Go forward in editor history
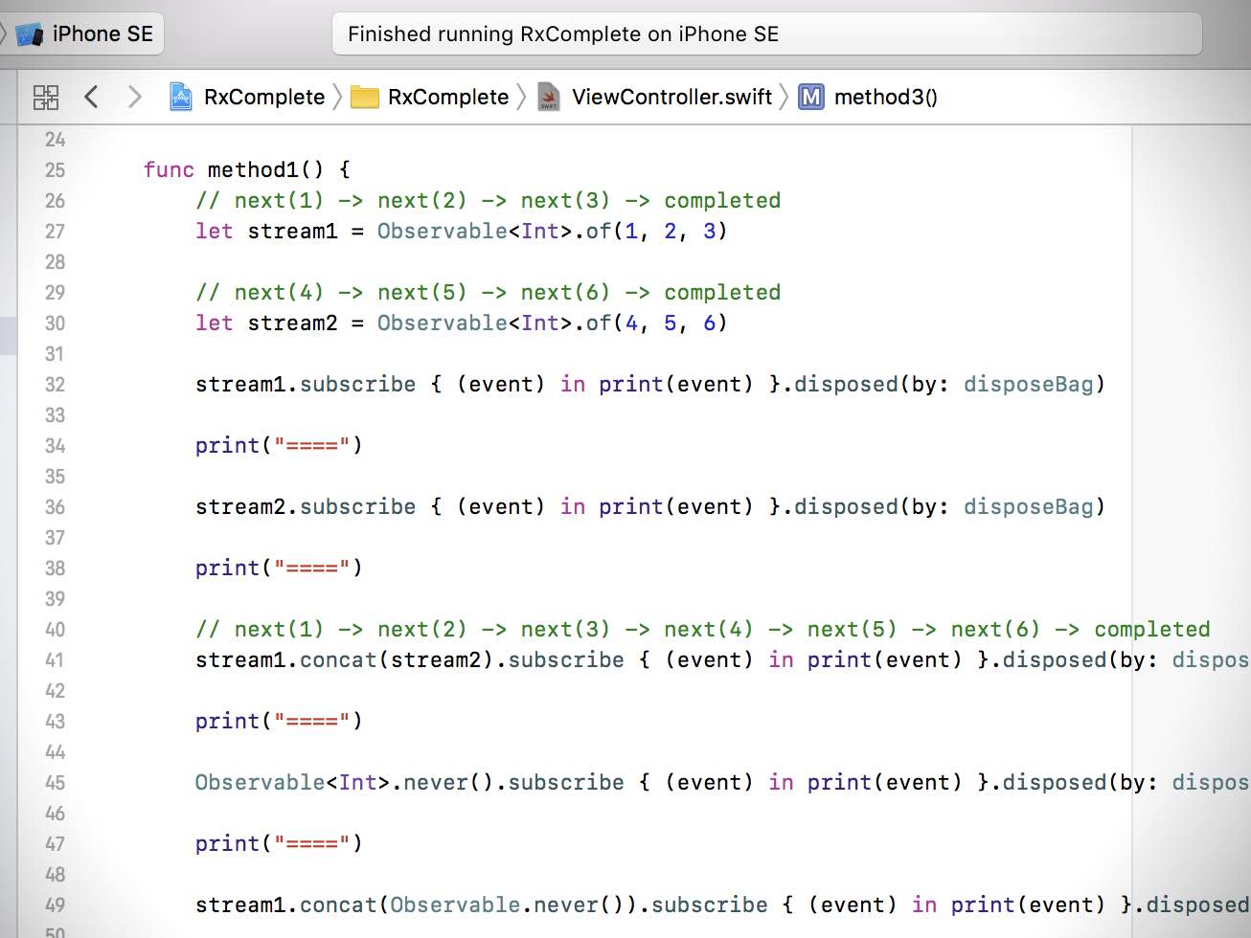This screenshot has width=1251, height=938. point(135,97)
